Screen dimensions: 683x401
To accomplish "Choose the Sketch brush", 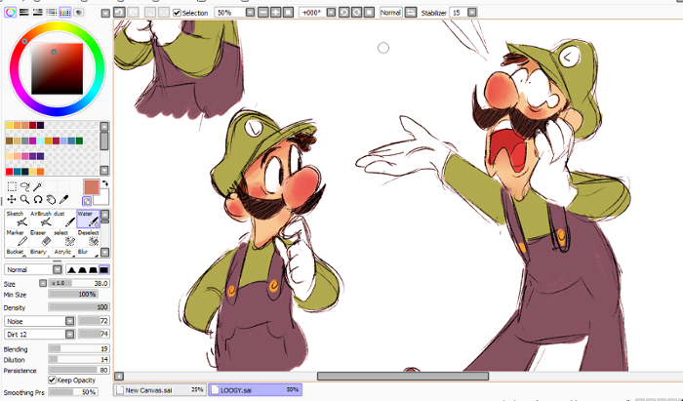I will [17, 219].
